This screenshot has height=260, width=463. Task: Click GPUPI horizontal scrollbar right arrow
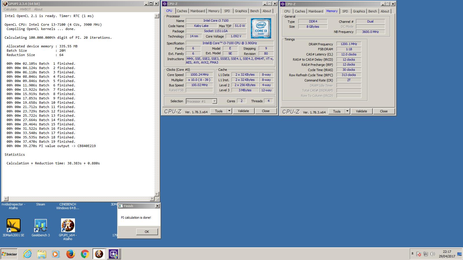[x=152, y=199]
